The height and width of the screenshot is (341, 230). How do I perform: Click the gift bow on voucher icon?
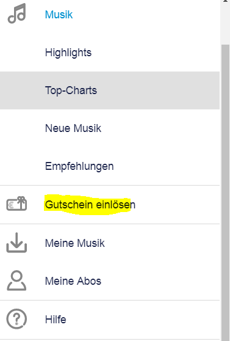click(x=21, y=199)
